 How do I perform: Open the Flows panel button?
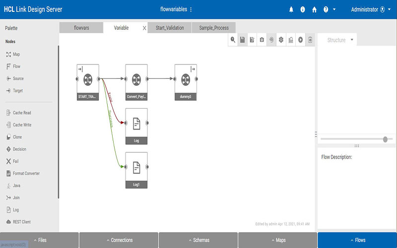click(357, 240)
